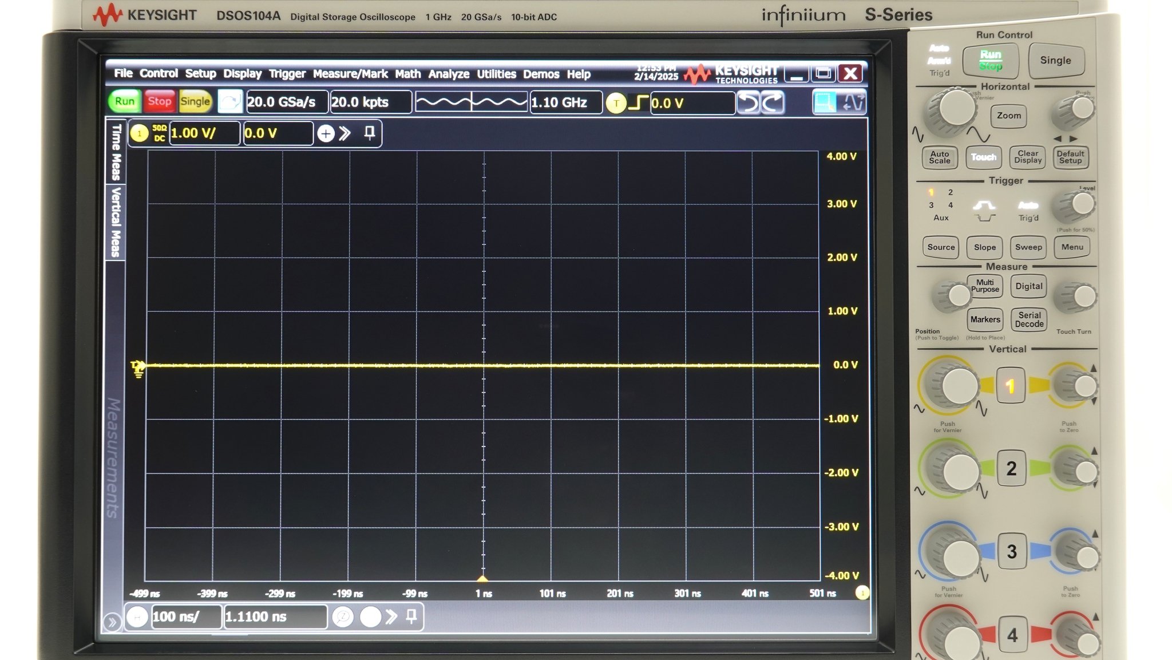Open the Setup menu
This screenshot has width=1172, height=660.
click(200, 73)
